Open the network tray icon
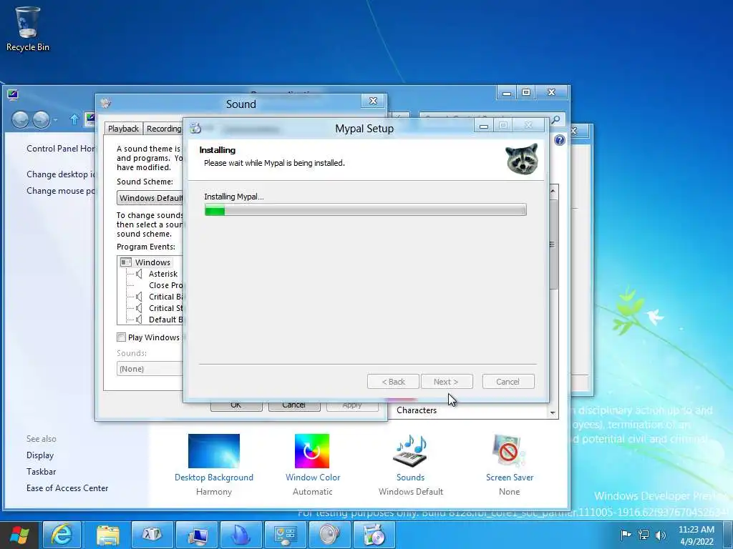Screen dimensions: 733x549 point(644,535)
